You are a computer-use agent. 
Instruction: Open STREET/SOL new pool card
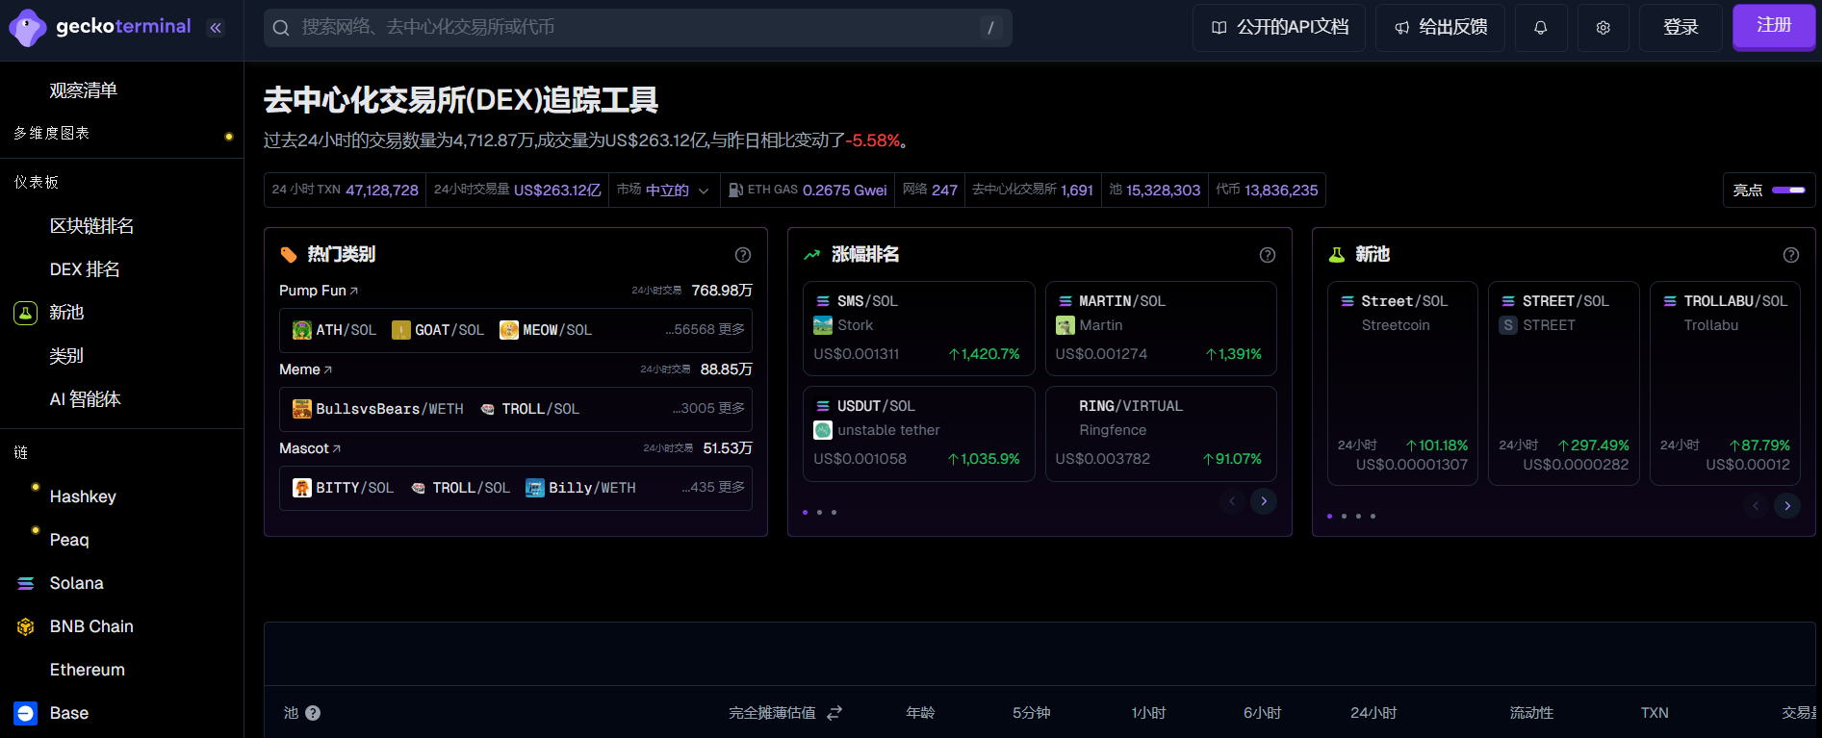pyautogui.click(x=1564, y=383)
